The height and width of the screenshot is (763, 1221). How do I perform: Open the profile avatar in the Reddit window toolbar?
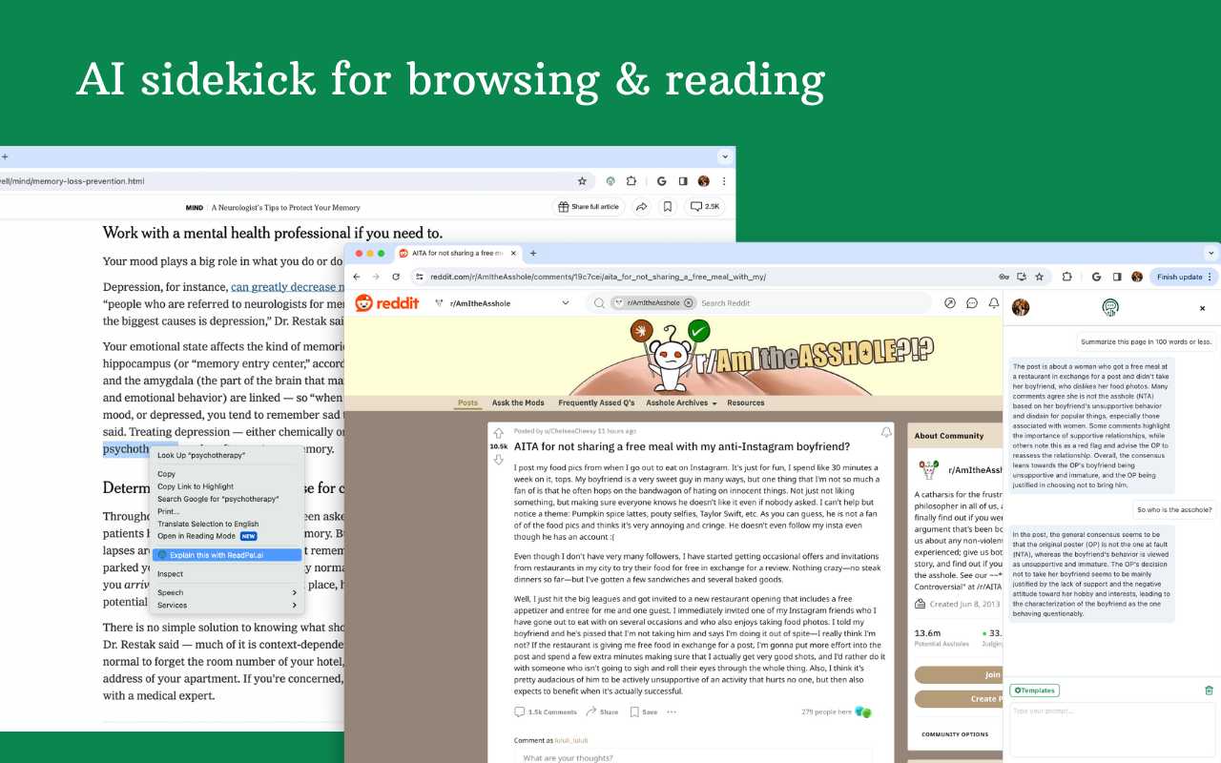(1137, 277)
